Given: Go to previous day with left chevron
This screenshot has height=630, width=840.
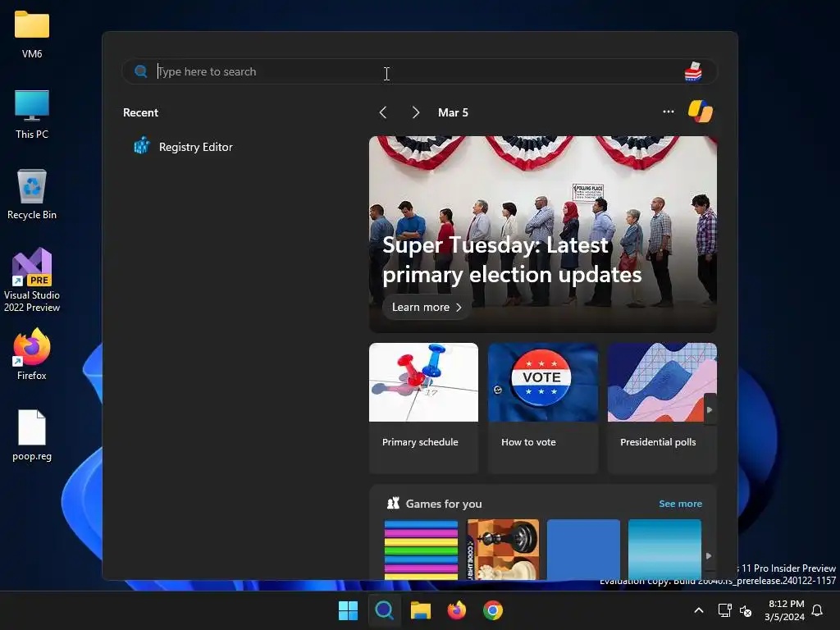Looking at the screenshot, I should tap(383, 112).
